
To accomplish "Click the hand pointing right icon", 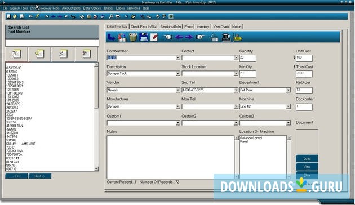I will point(200,37).
